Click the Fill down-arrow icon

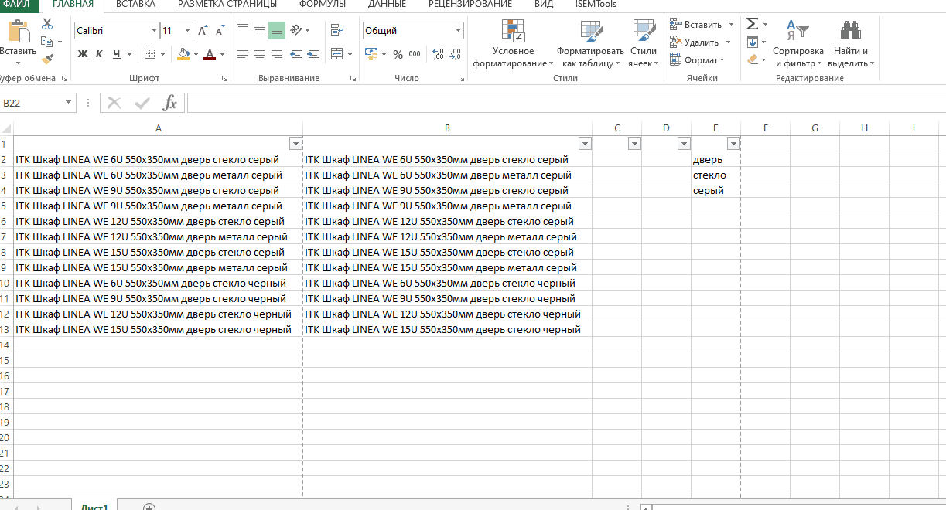pyautogui.click(x=752, y=42)
